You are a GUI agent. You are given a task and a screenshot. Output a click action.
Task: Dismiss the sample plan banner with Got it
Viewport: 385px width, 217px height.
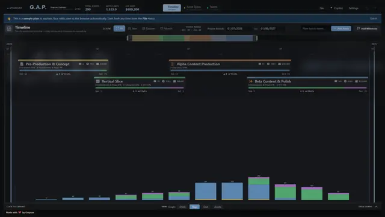(373, 19)
